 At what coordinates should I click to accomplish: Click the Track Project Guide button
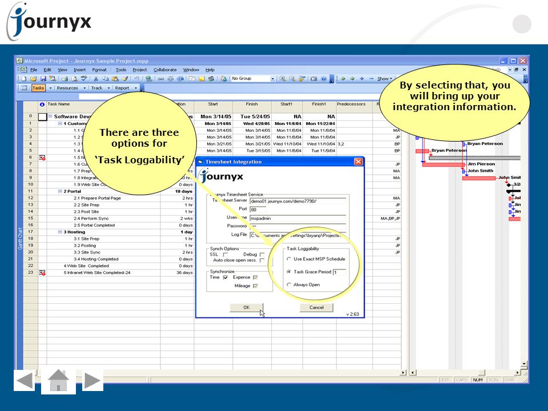(x=97, y=88)
